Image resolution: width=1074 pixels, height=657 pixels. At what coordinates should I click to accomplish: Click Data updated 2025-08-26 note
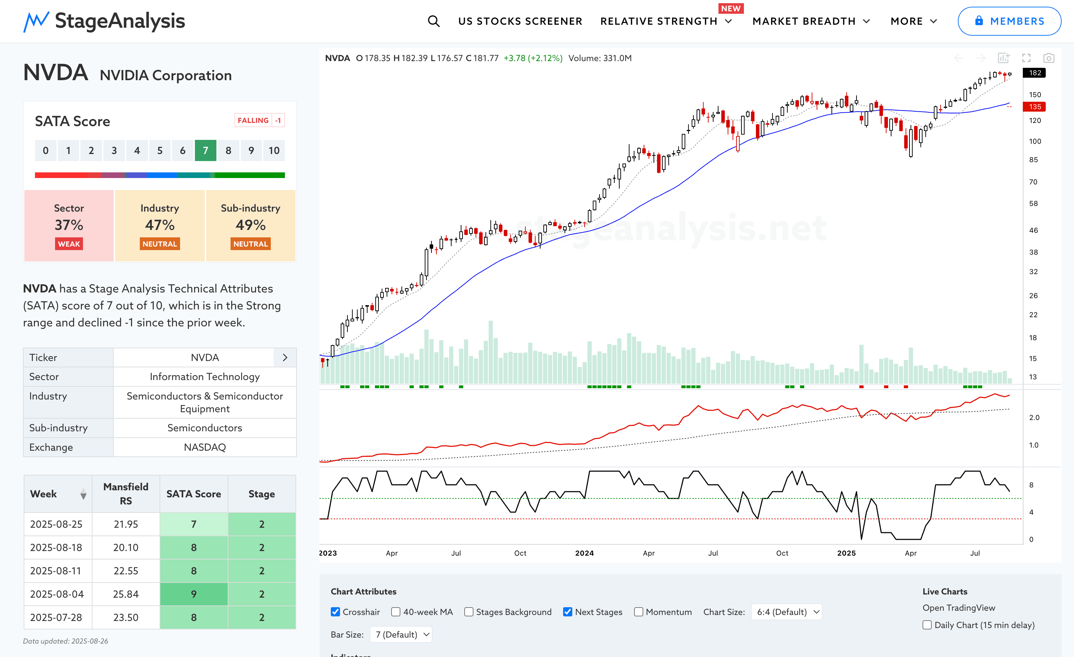(65, 641)
